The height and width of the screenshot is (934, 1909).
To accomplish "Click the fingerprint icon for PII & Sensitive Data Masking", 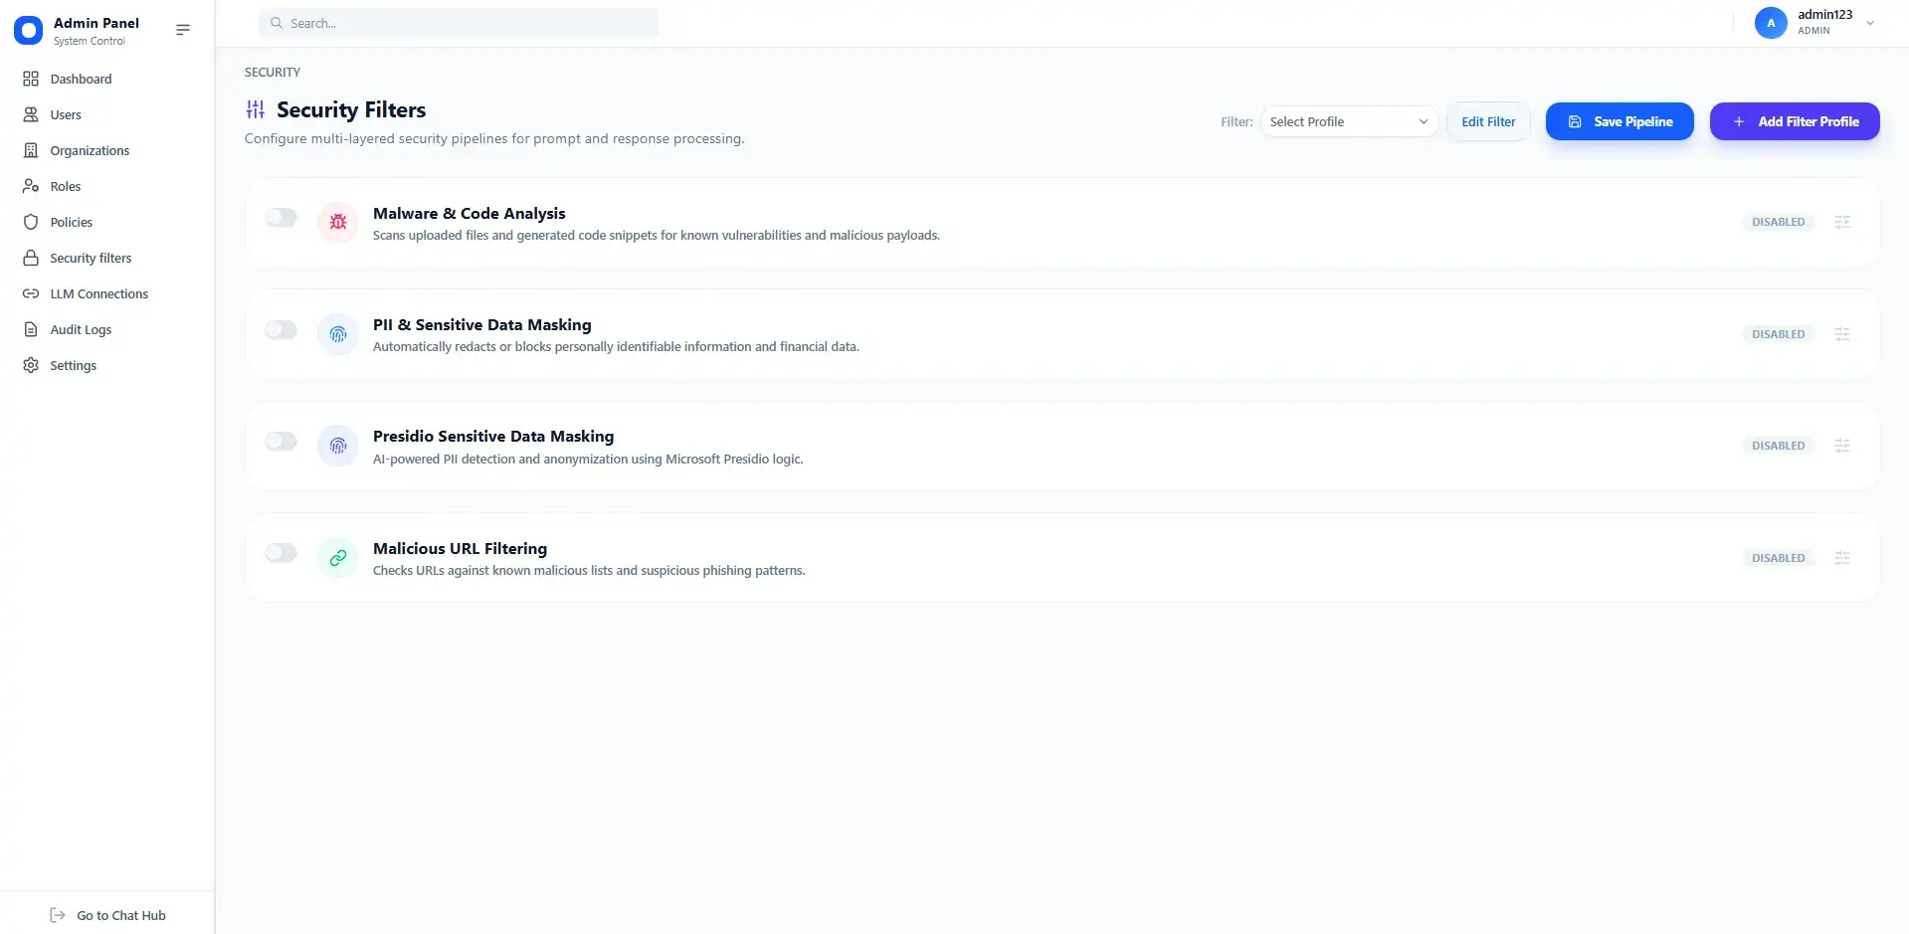I will click(x=338, y=334).
